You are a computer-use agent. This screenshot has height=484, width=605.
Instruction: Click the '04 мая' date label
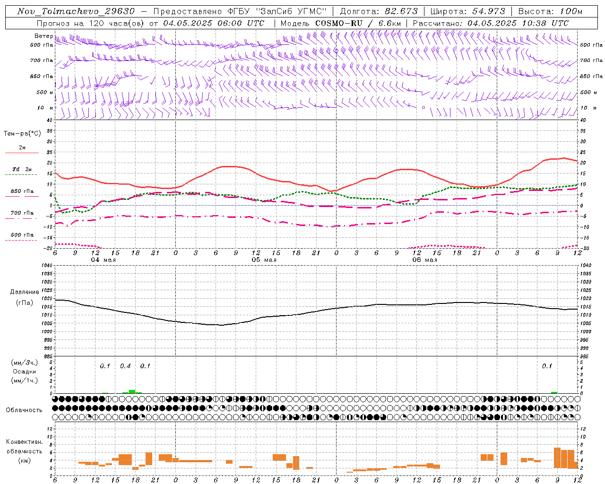[x=104, y=260]
